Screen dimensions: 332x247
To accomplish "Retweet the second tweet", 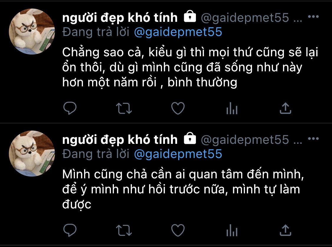I will click(x=124, y=230).
